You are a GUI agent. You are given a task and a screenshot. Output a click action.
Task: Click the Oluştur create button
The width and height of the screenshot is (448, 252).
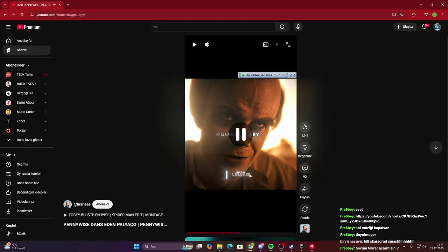coord(405,27)
